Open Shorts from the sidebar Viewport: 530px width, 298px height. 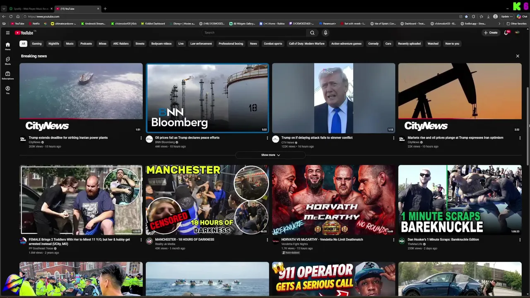(x=7, y=61)
